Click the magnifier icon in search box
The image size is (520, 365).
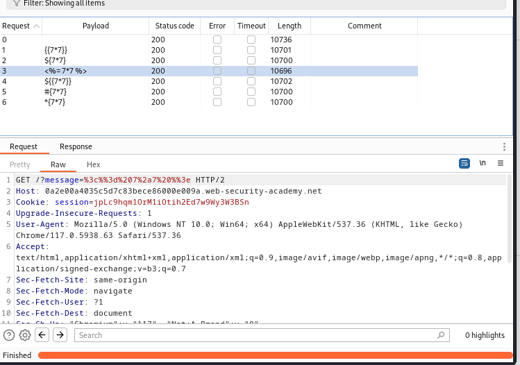[441, 335]
